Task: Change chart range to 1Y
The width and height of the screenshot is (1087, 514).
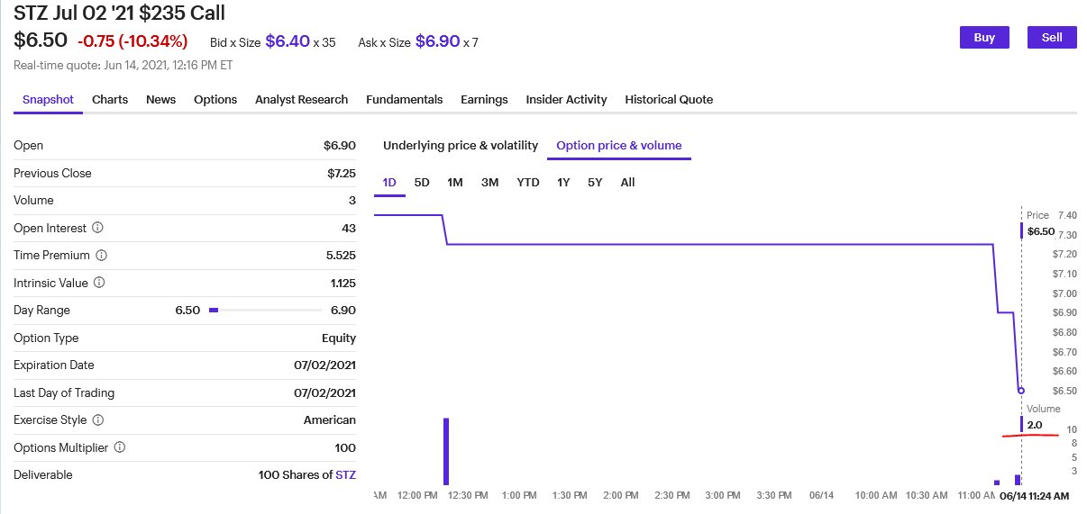Action: click(563, 183)
